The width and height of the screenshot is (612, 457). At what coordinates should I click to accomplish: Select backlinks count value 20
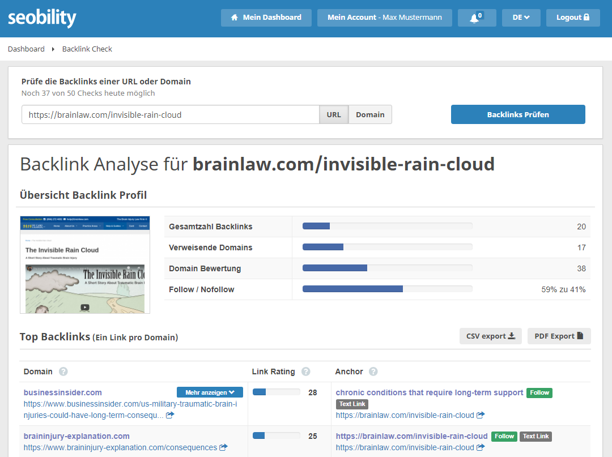tap(581, 227)
